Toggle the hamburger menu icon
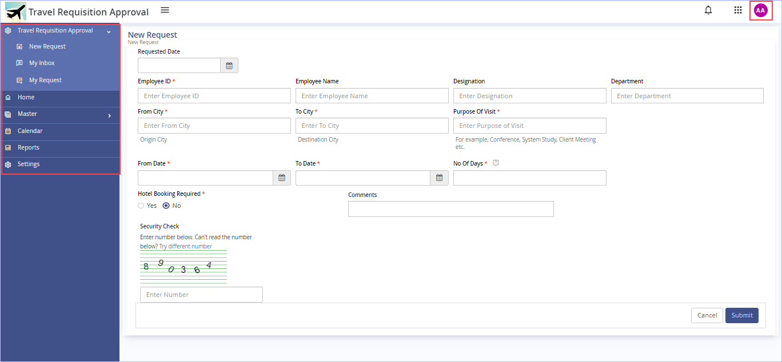 (165, 10)
